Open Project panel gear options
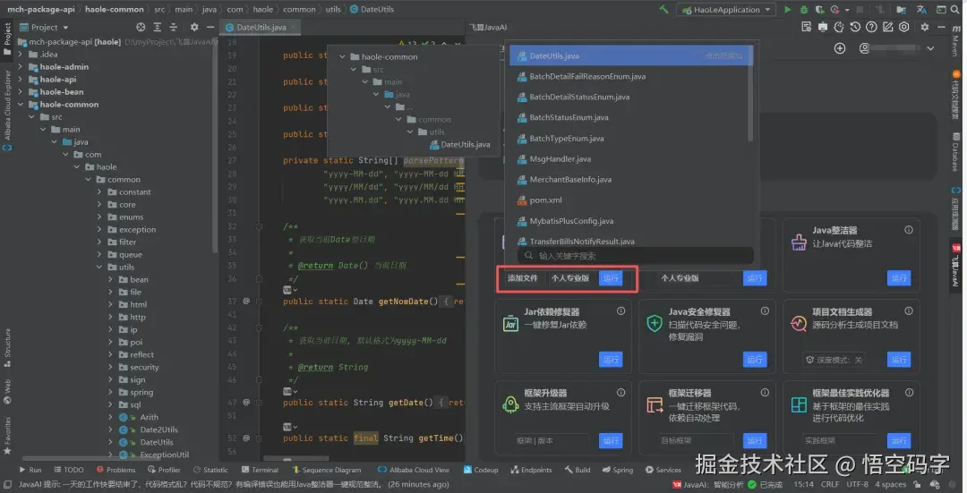The height and width of the screenshot is (493, 967). click(194, 27)
